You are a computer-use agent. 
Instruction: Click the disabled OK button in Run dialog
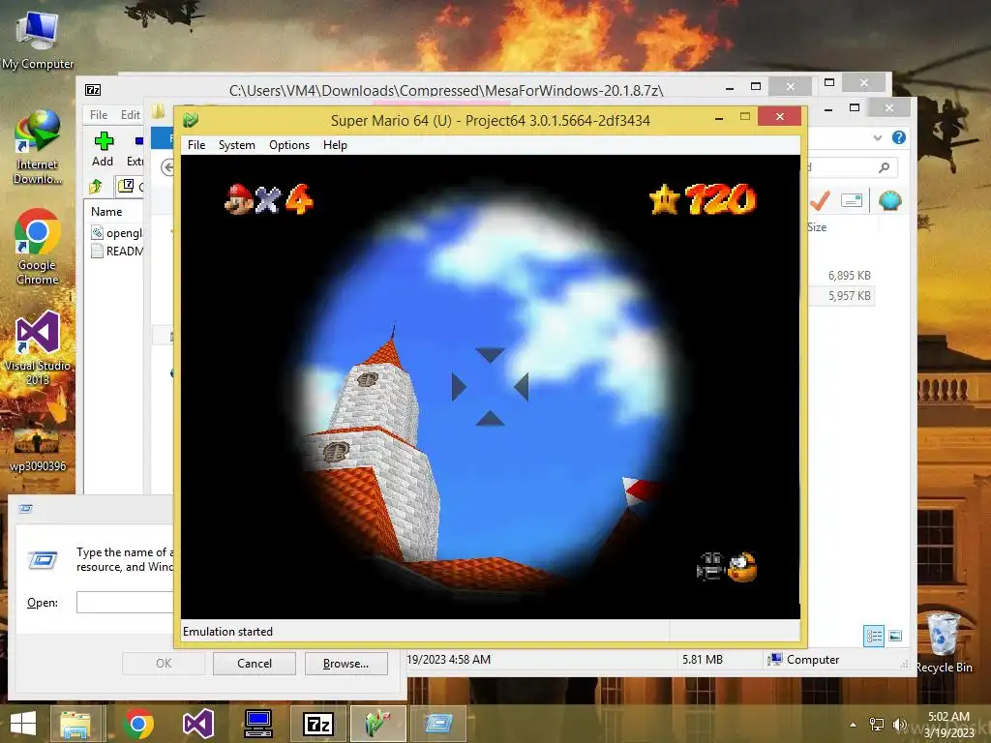(163, 664)
